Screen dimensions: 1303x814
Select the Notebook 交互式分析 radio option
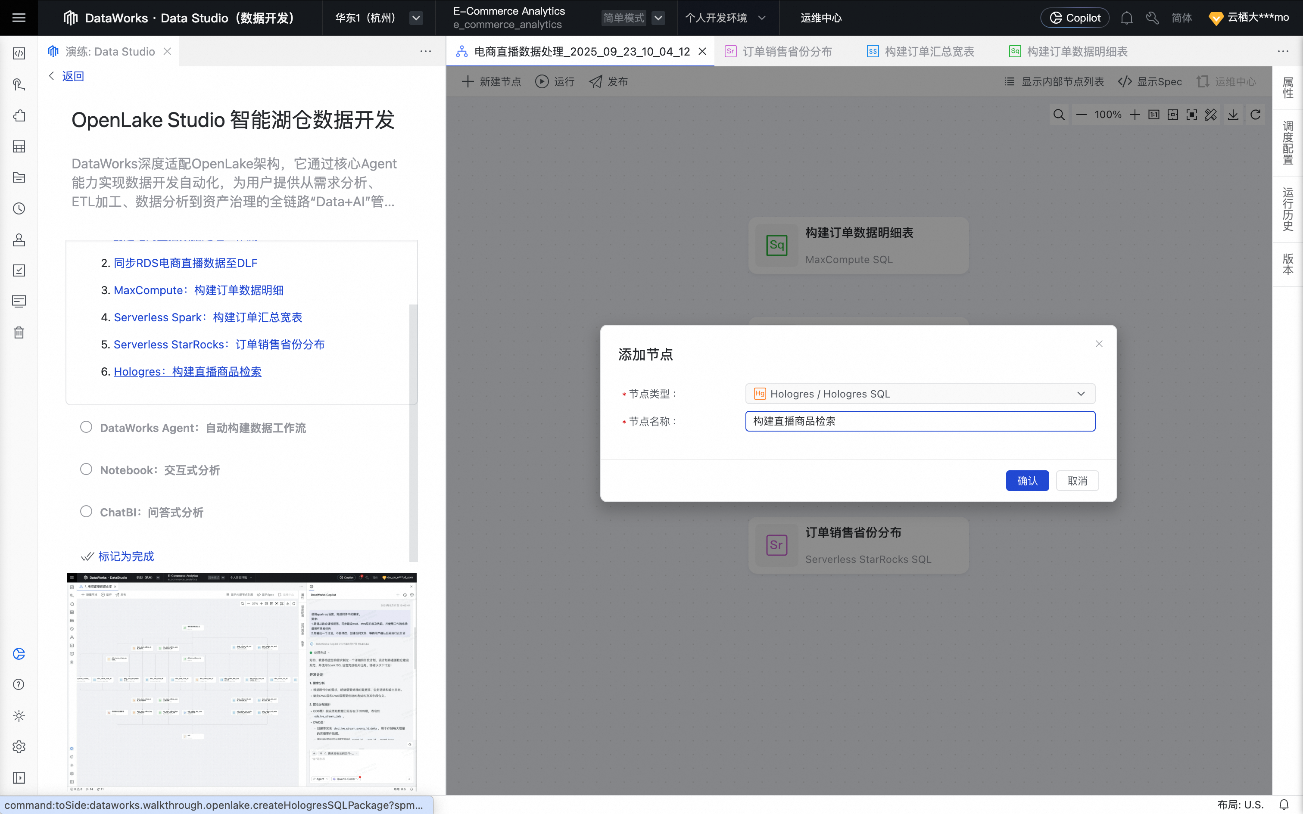[86, 469]
